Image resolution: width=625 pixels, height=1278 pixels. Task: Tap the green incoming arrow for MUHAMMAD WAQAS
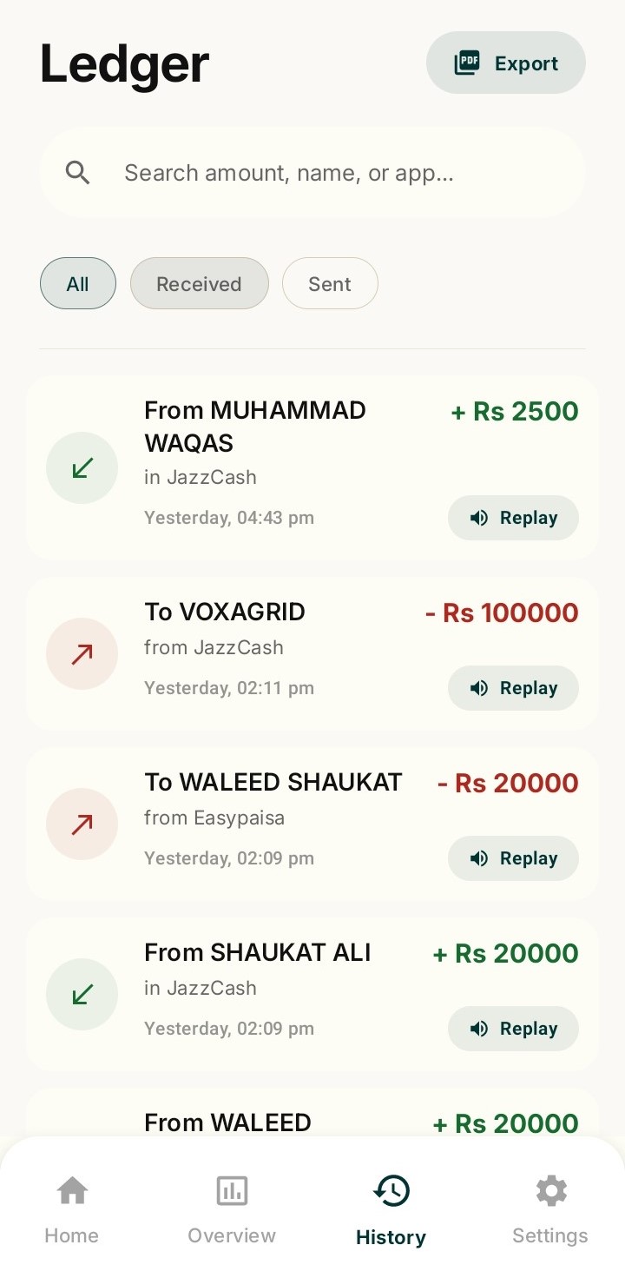(82, 467)
